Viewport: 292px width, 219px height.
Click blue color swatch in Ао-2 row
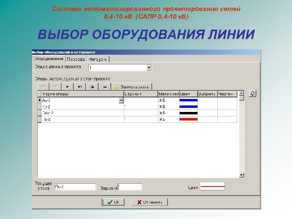point(189,100)
